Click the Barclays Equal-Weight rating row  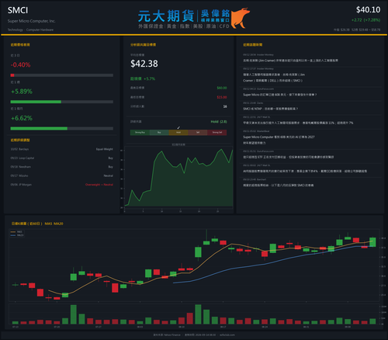(61, 149)
